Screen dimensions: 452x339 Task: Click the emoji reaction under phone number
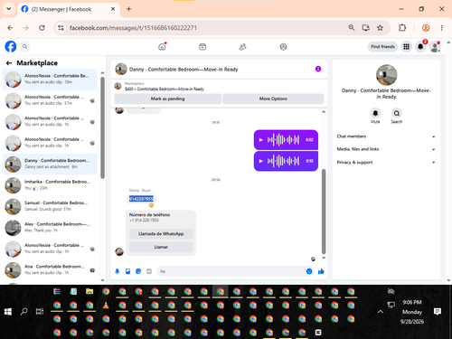[151, 205]
